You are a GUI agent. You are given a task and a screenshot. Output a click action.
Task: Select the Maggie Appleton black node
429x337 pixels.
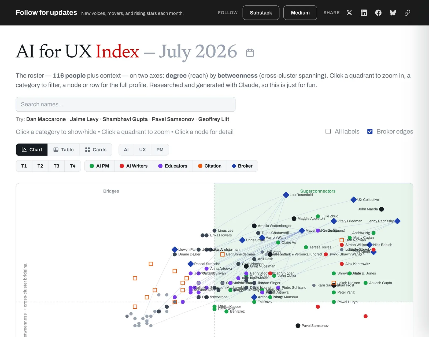(294, 219)
